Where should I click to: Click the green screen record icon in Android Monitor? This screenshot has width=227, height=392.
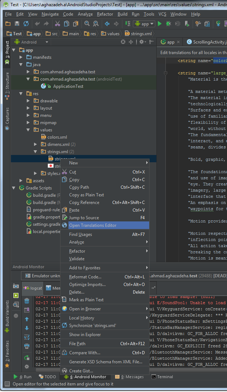pyautogui.click(x=16, y=295)
